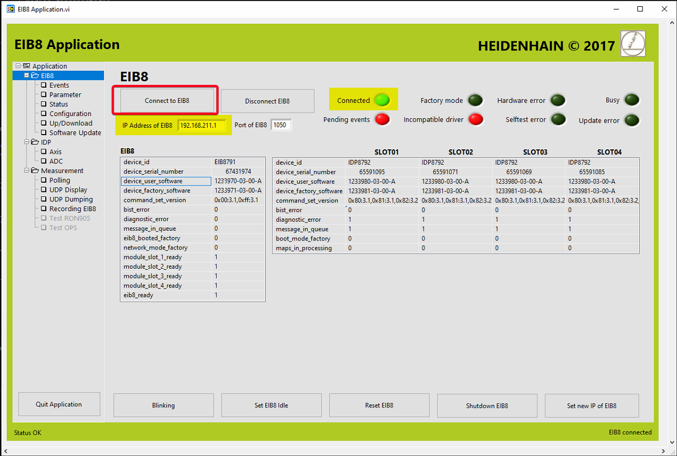Collapse the EIB8 tree node
677x456 pixels.
pyautogui.click(x=27, y=75)
